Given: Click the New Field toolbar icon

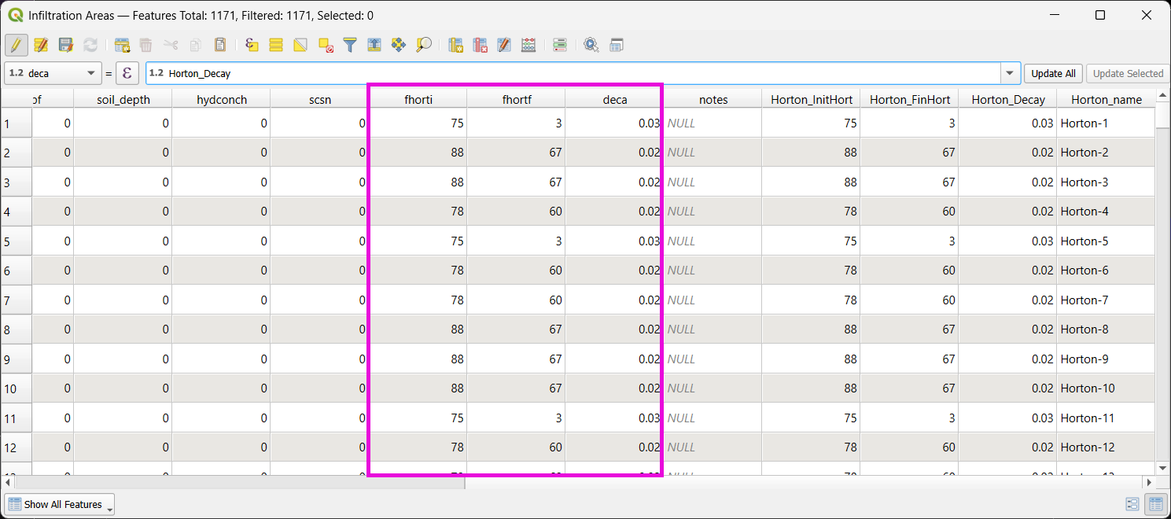Looking at the screenshot, I should [455, 45].
